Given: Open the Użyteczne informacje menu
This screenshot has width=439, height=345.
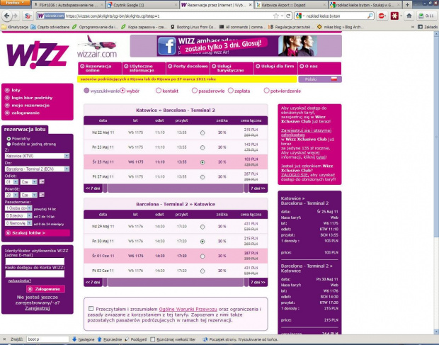Looking at the screenshot, I should [144, 68].
